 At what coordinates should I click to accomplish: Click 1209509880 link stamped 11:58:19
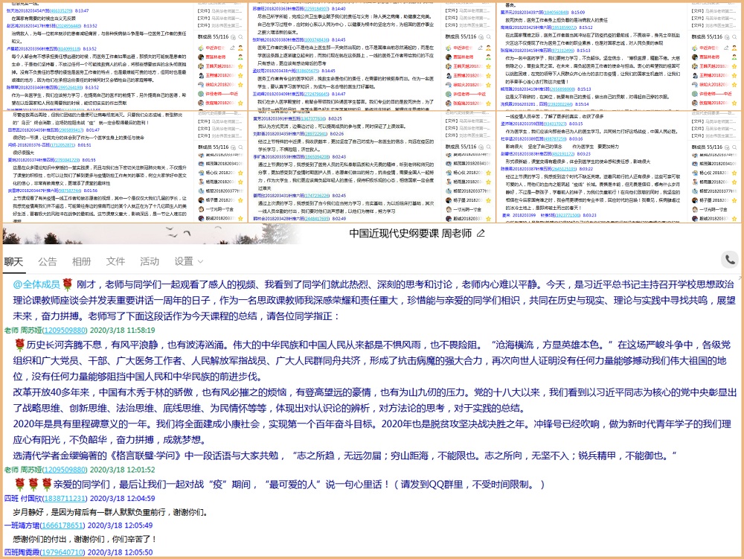point(65,330)
